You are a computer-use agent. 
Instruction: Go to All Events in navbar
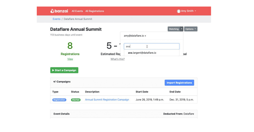coord(77,11)
